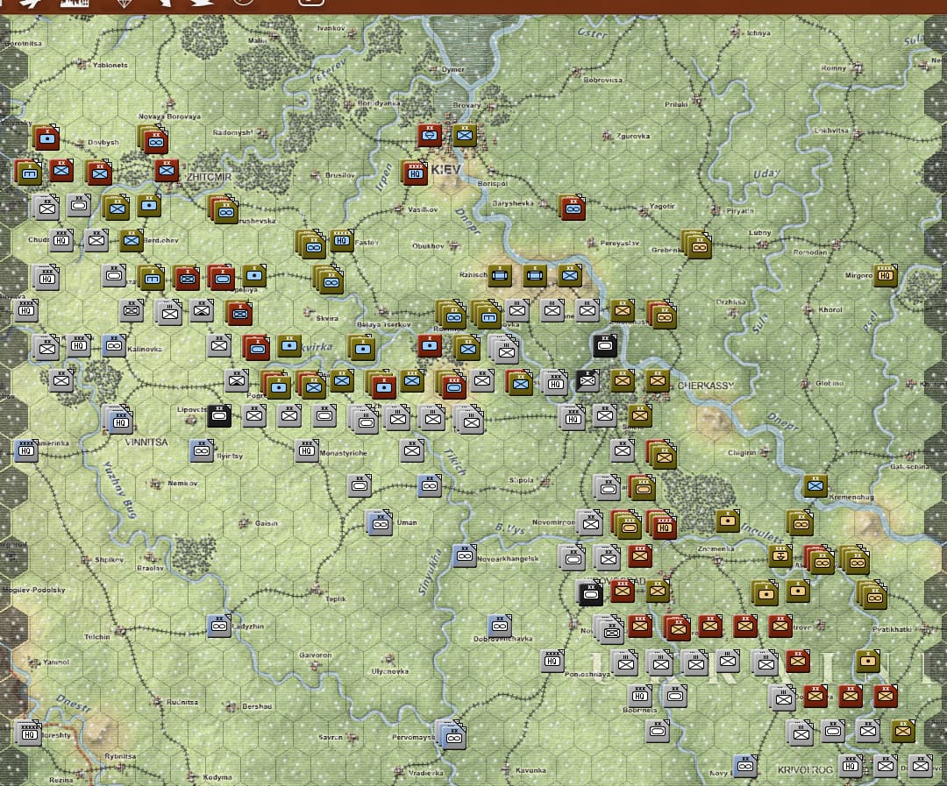Choose the gray HQ counter above Bobrinets
The width and height of the screenshot is (947, 786).
tap(639, 696)
